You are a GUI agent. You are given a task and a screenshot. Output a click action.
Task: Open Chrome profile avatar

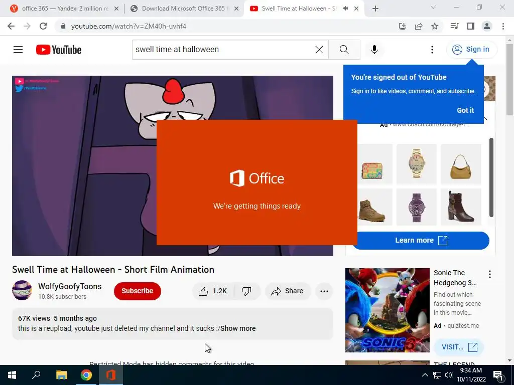pos(487,26)
